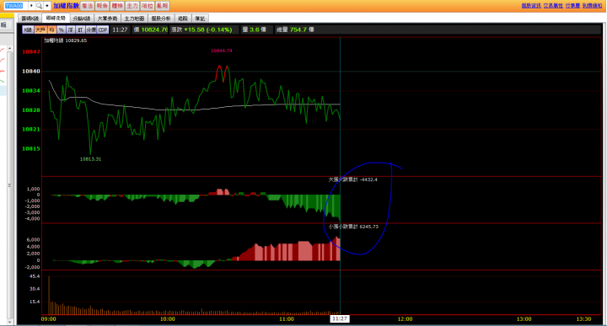
Task: Switch to the 即時走勢 tab
Action: click(x=56, y=19)
